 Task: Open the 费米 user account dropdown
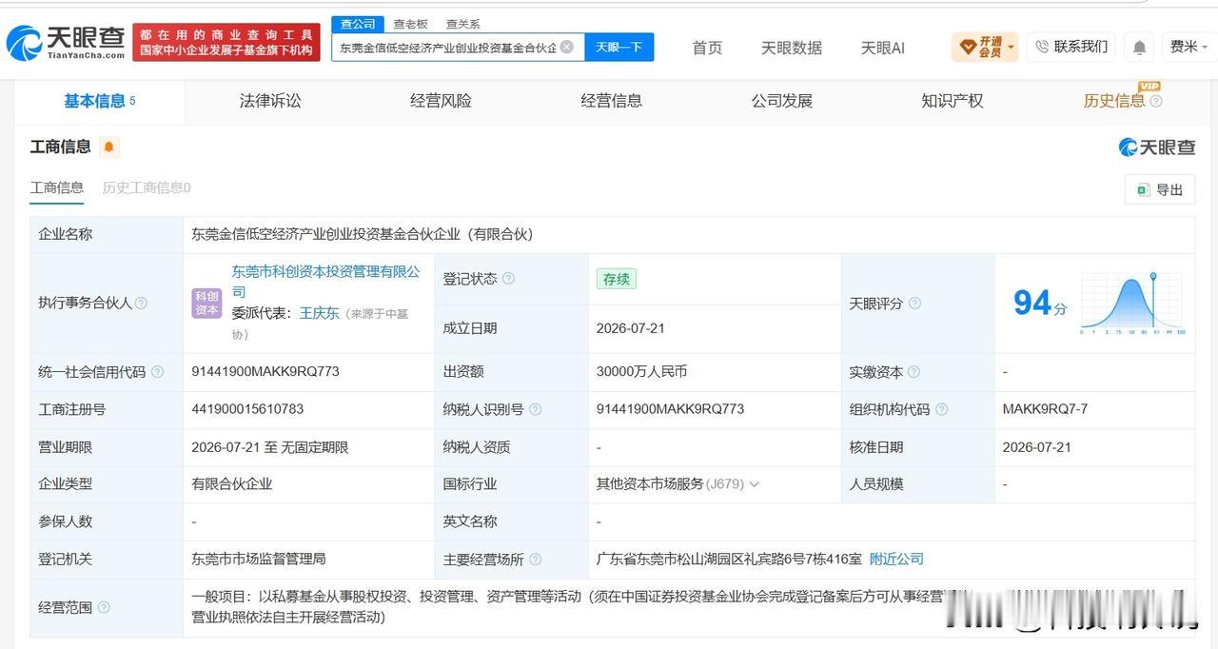pos(1189,47)
